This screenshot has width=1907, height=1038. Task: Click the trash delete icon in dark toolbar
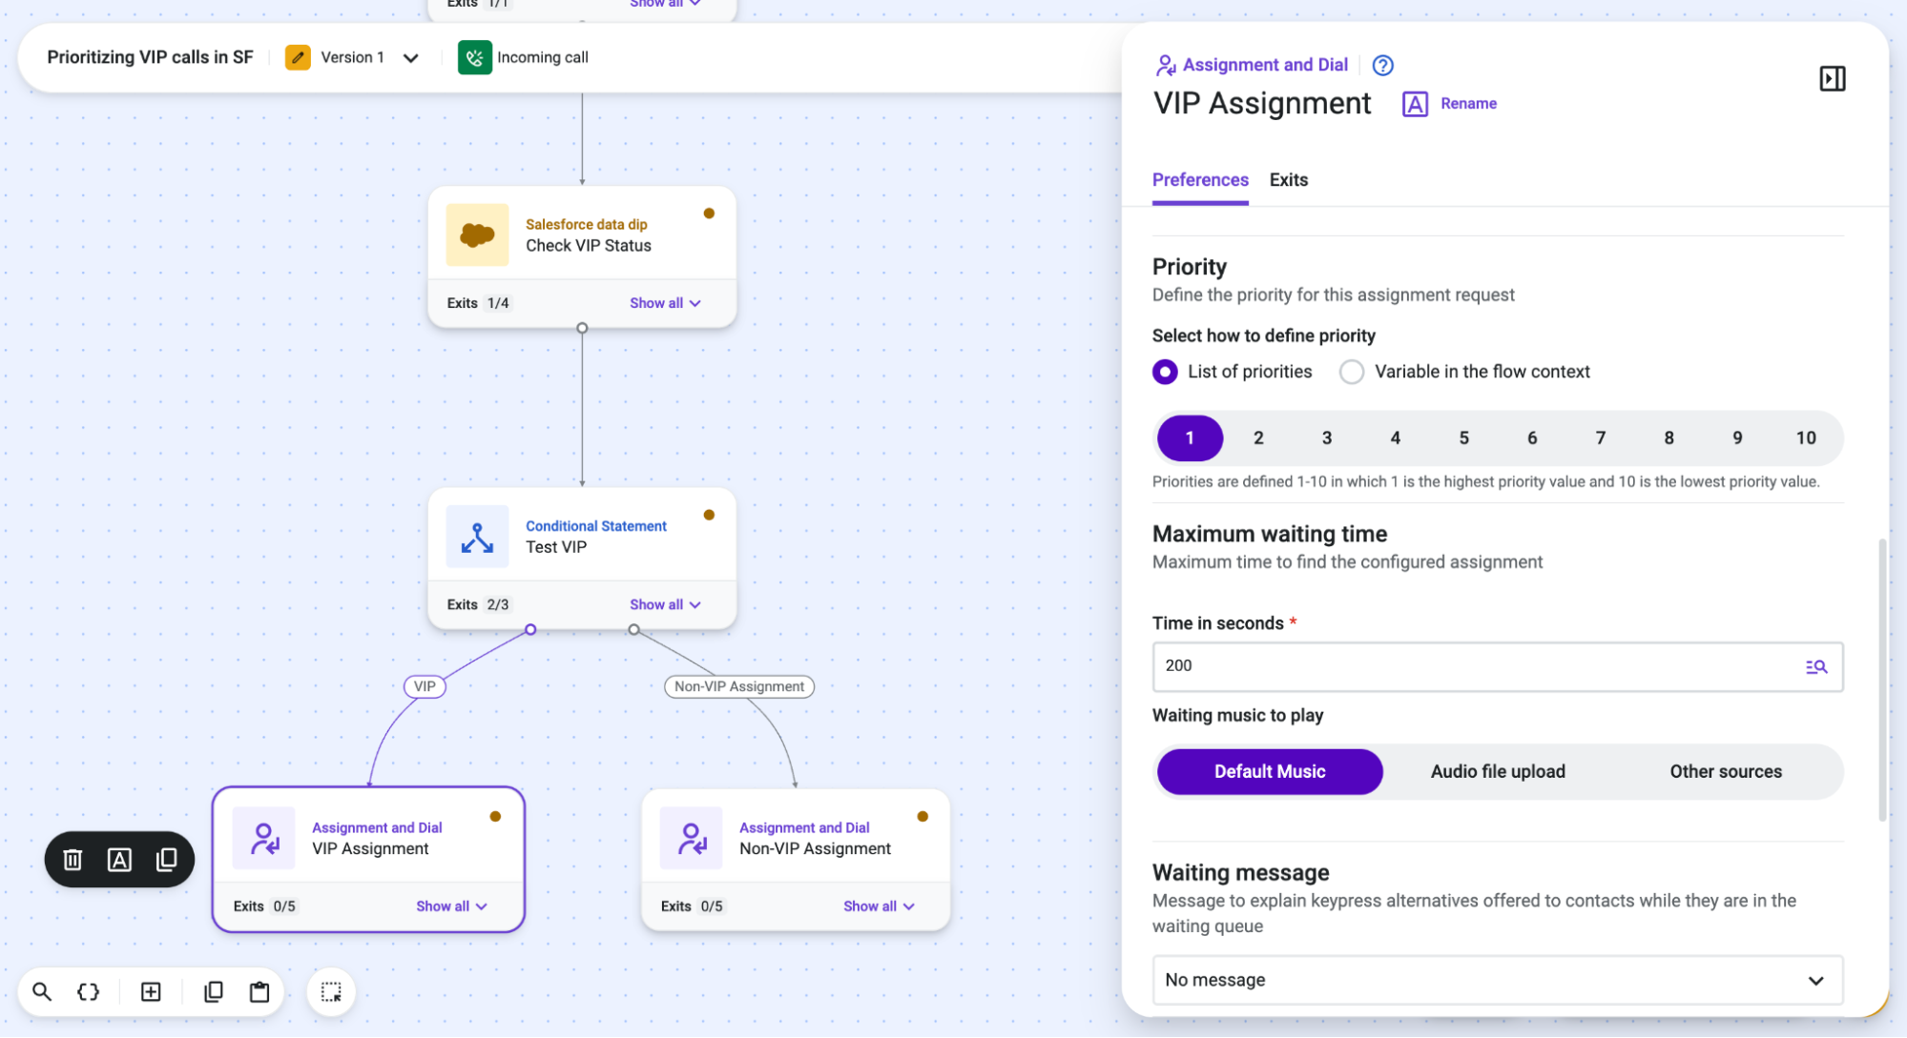[73, 860]
